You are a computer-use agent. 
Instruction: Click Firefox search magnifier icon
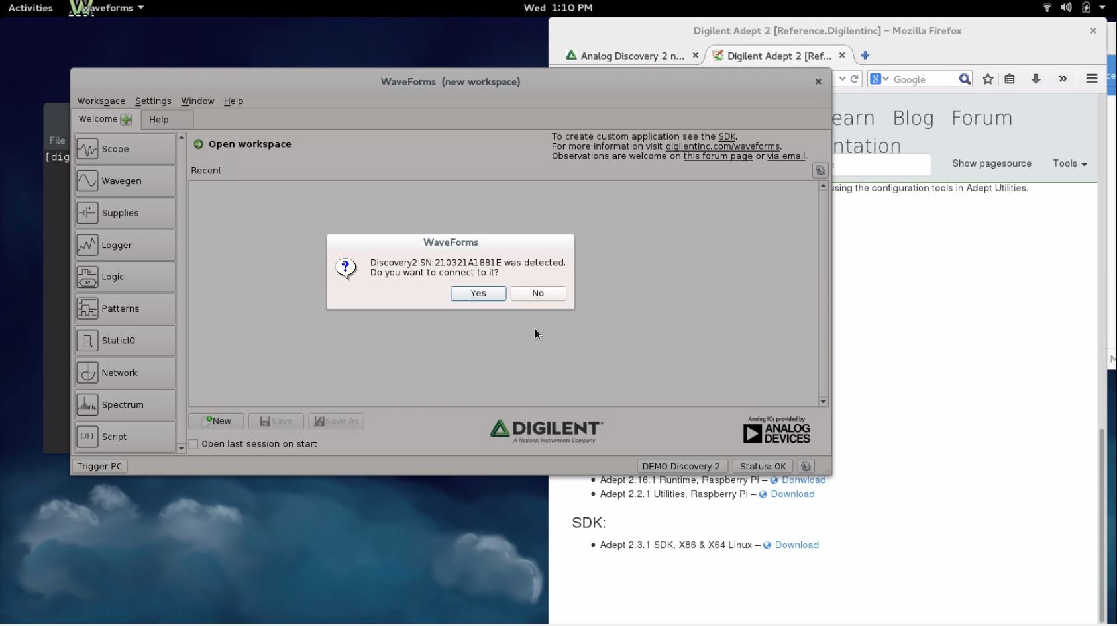click(x=965, y=79)
